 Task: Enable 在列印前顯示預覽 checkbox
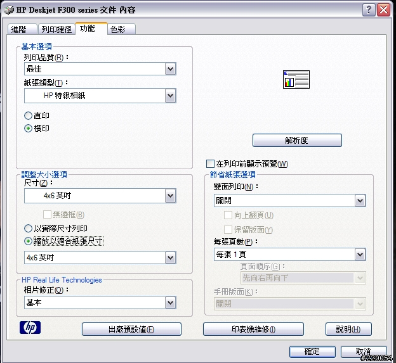pos(210,164)
